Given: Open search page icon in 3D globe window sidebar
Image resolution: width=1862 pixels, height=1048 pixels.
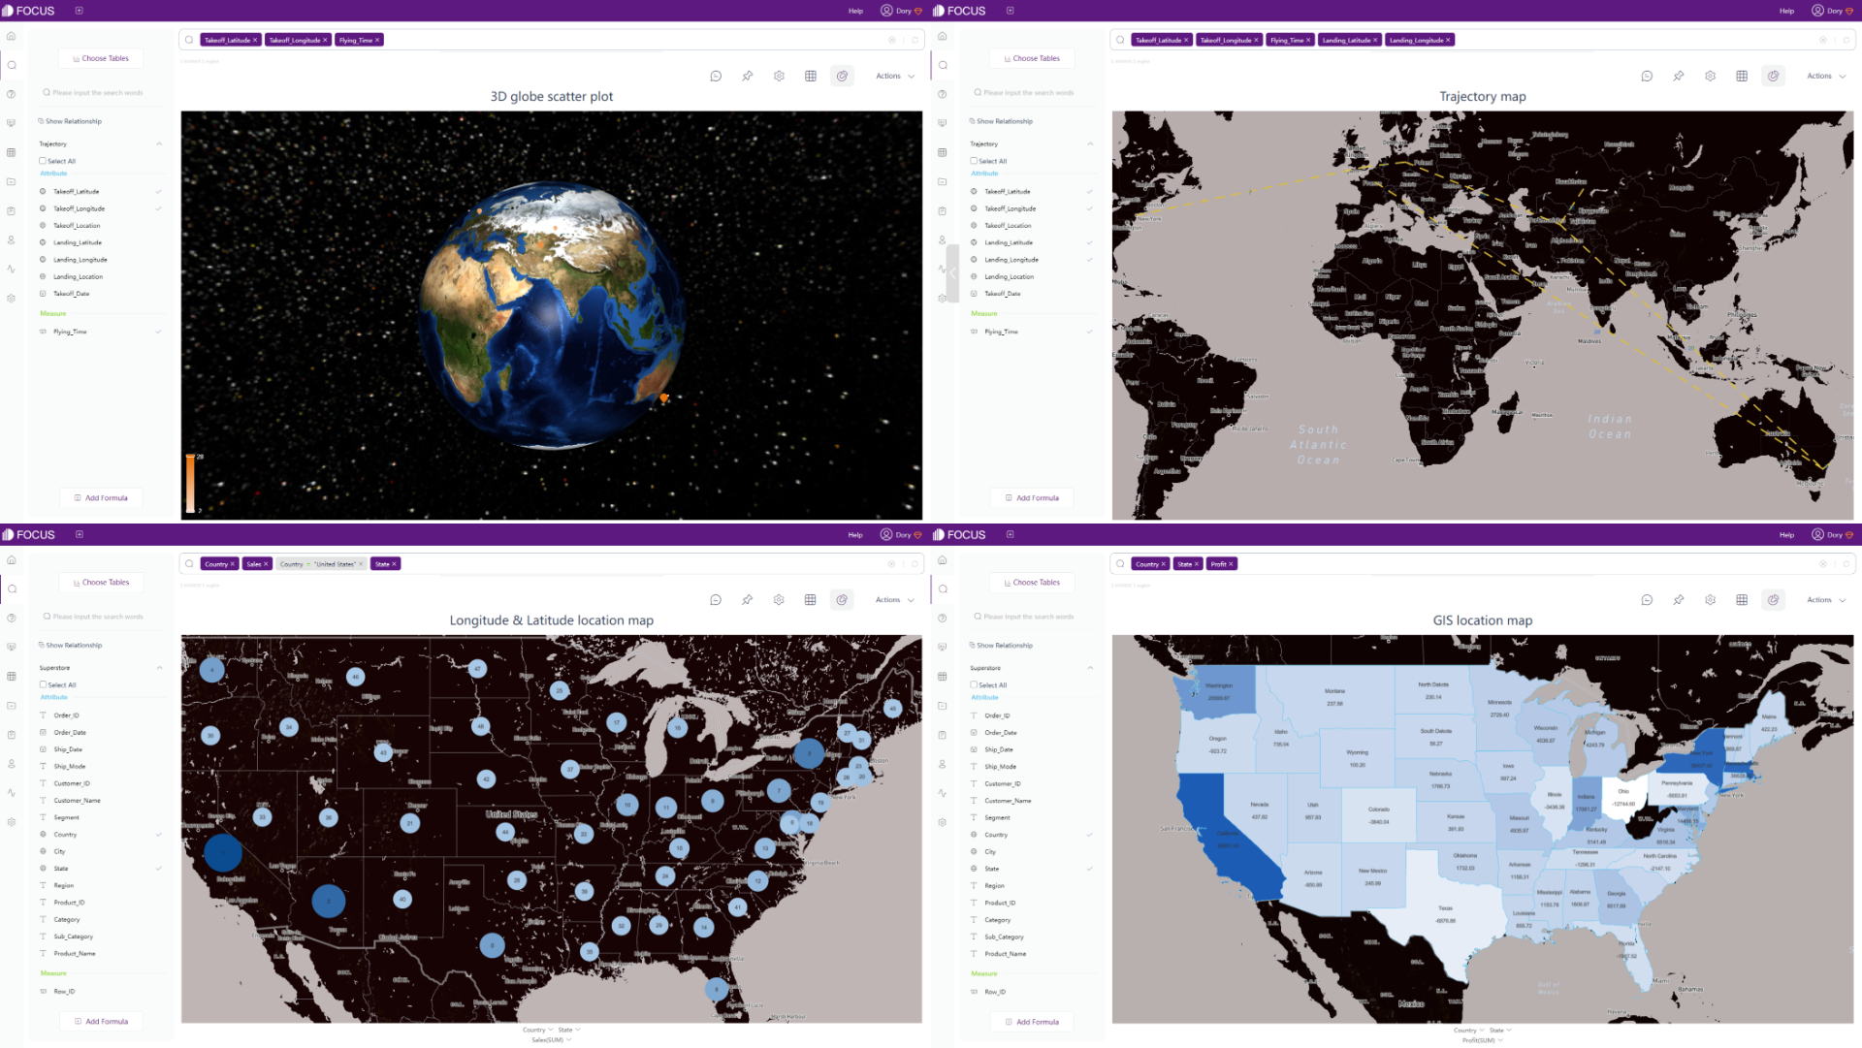Looking at the screenshot, I should click(12, 65).
